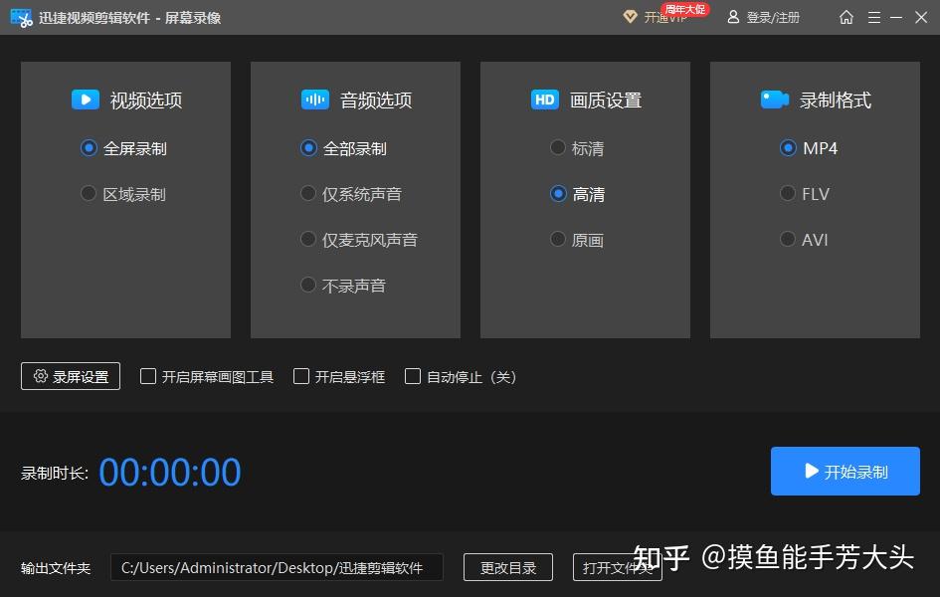Select 高清 high quality
This screenshot has height=597, width=940.
(x=577, y=194)
